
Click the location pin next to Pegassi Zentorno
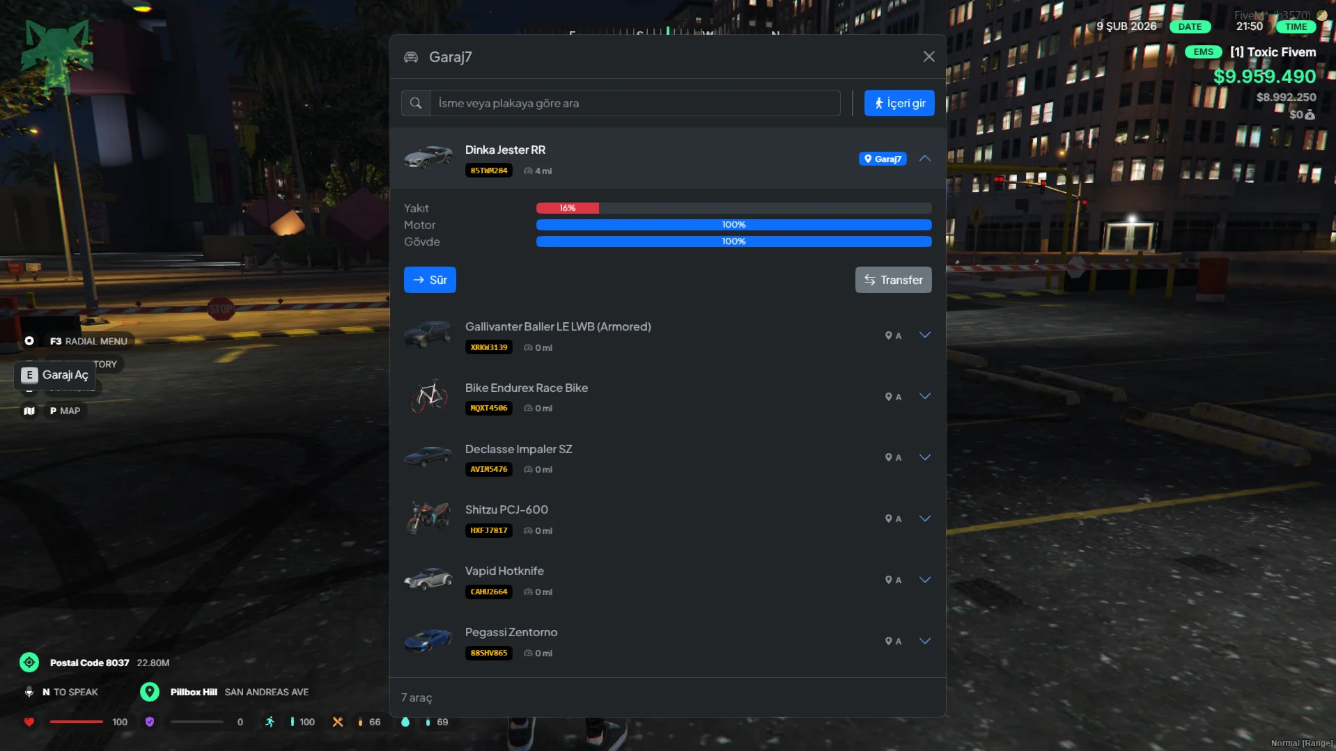pos(889,641)
